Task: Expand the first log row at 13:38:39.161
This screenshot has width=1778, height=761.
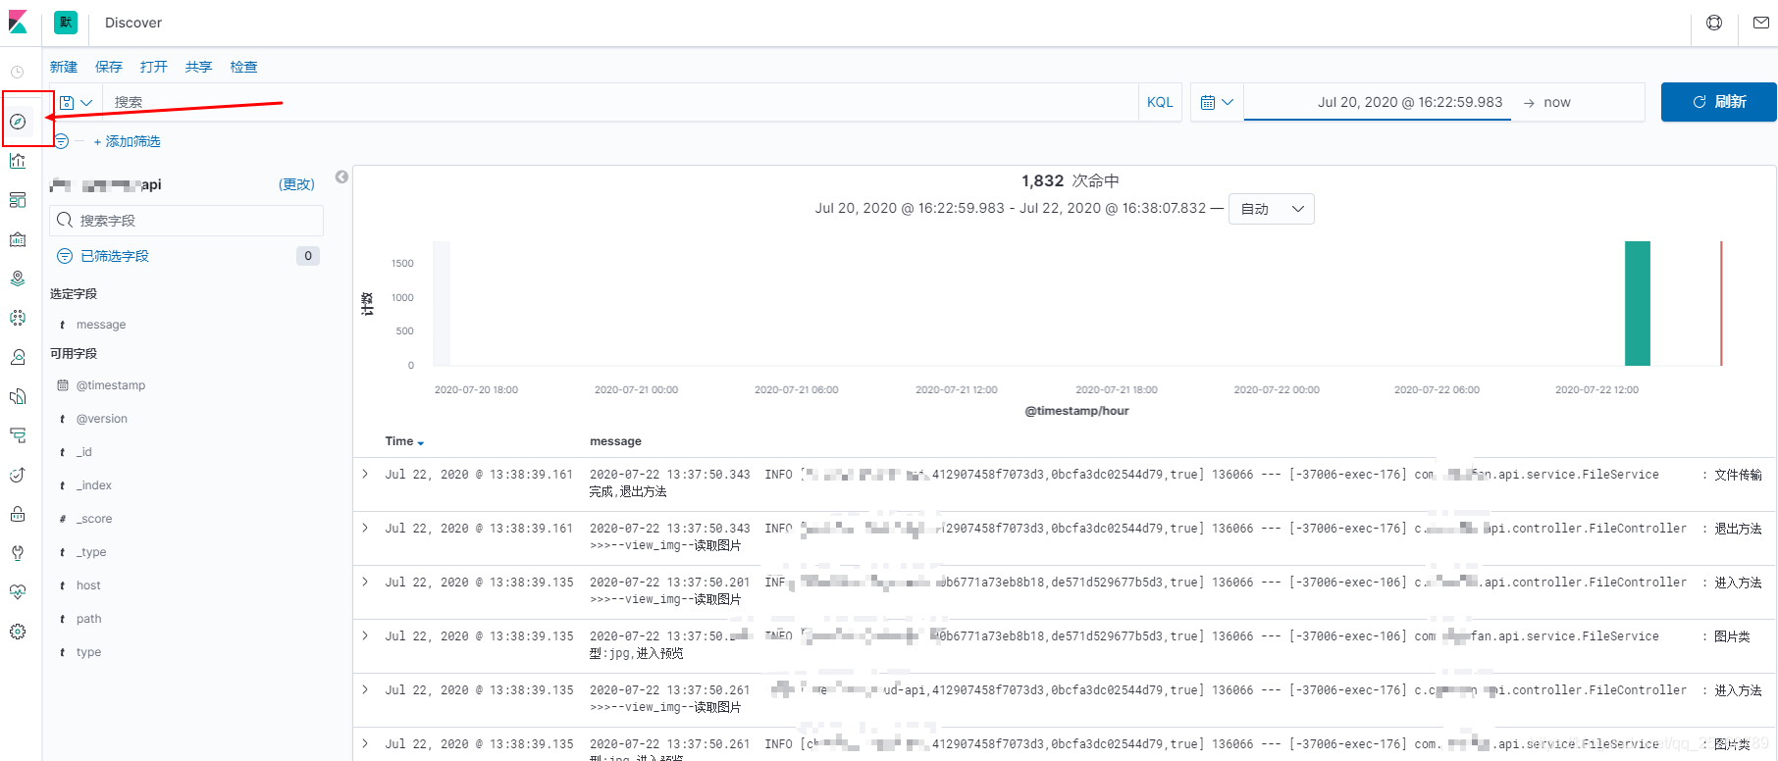Action: point(365,474)
